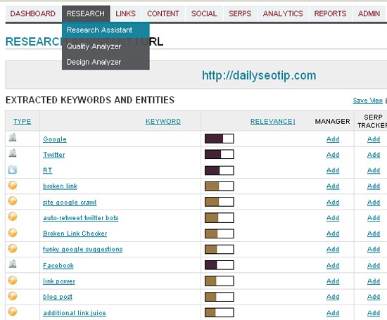The height and width of the screenshot is (320, 387).
Task: Select Research Assistant from the dropdown menu
Action: click(106, 30)
